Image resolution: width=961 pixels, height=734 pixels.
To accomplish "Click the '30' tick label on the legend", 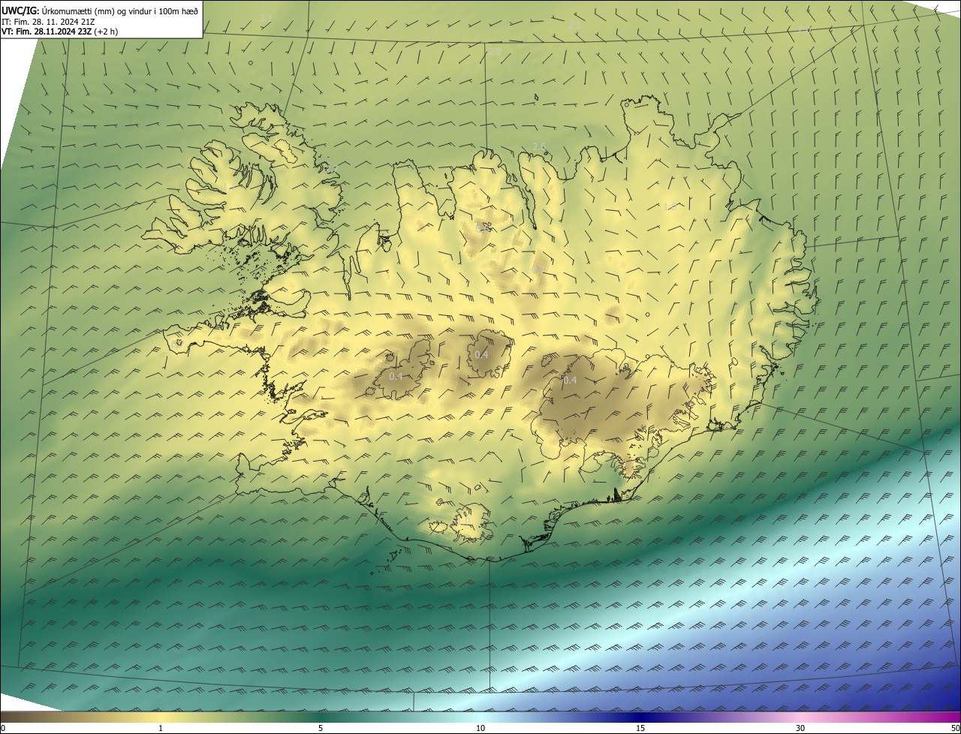I will point(800,728).
